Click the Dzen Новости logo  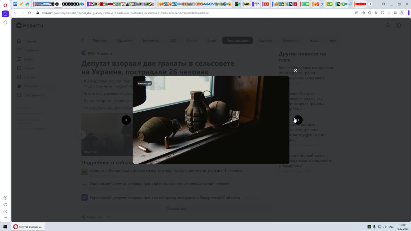click(x=30, y=26)
